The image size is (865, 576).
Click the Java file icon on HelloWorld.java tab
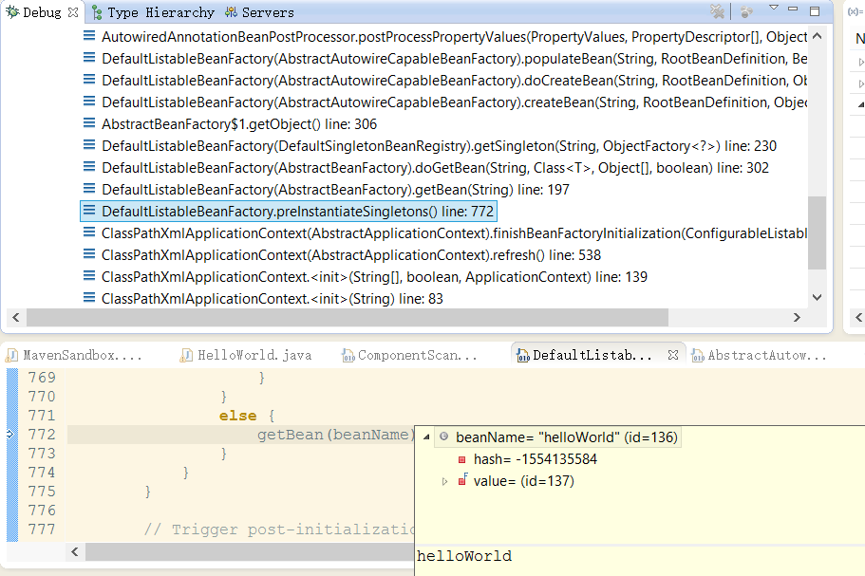[x=186, y=356]
